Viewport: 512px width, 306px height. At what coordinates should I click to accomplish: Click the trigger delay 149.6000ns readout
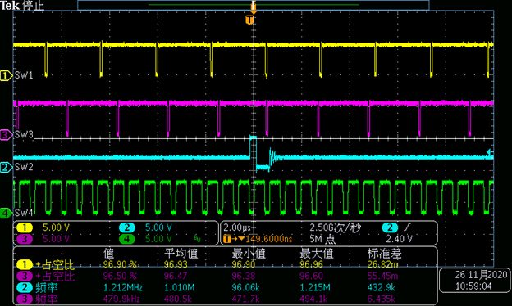coord(258,239)
